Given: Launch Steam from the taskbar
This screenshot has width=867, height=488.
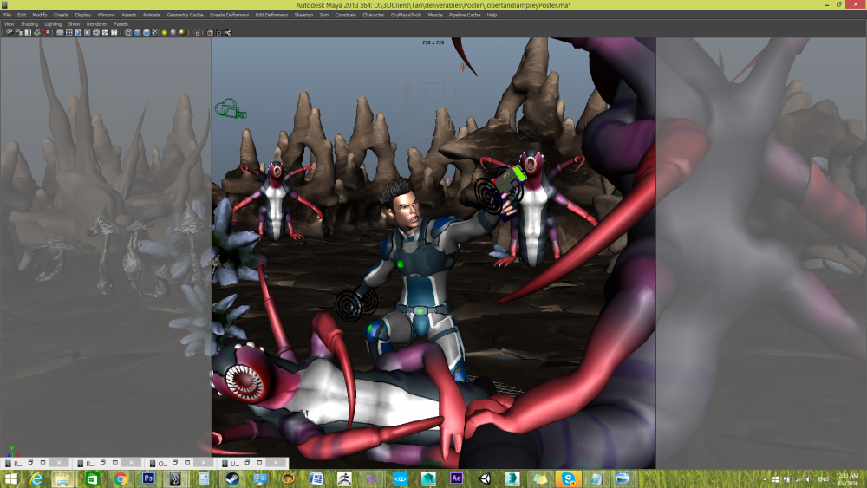Looking at the screenshot, I should 232,478.
